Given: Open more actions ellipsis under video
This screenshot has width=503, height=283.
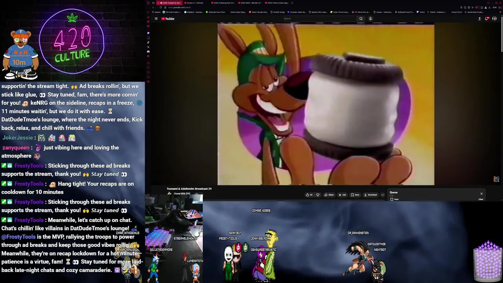Looking at the screenshot, I should click(382, 195).
